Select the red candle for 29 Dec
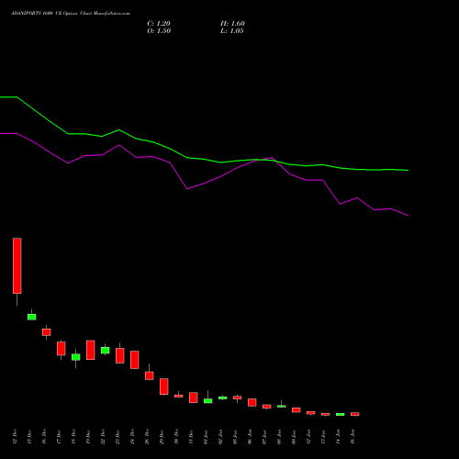Viewport: 459px width, 459px height. tap(164, 386)
